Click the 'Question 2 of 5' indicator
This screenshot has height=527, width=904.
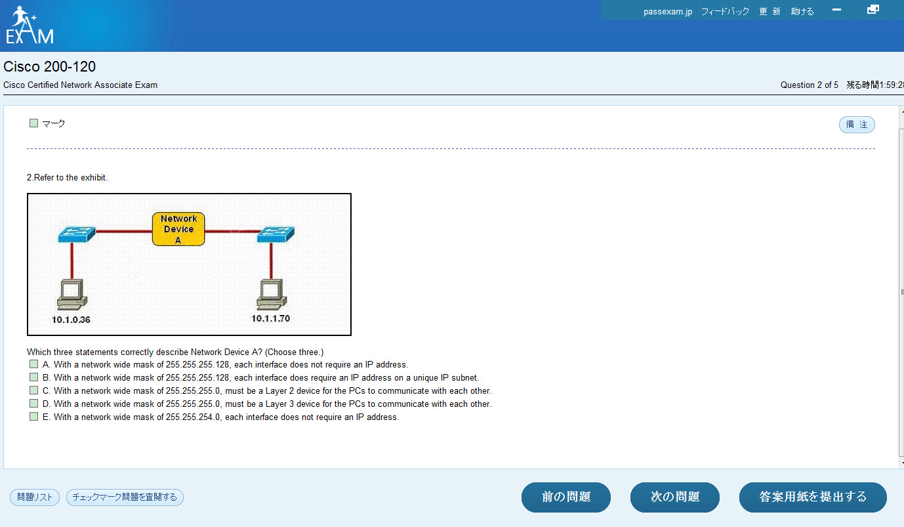point(809,85)
